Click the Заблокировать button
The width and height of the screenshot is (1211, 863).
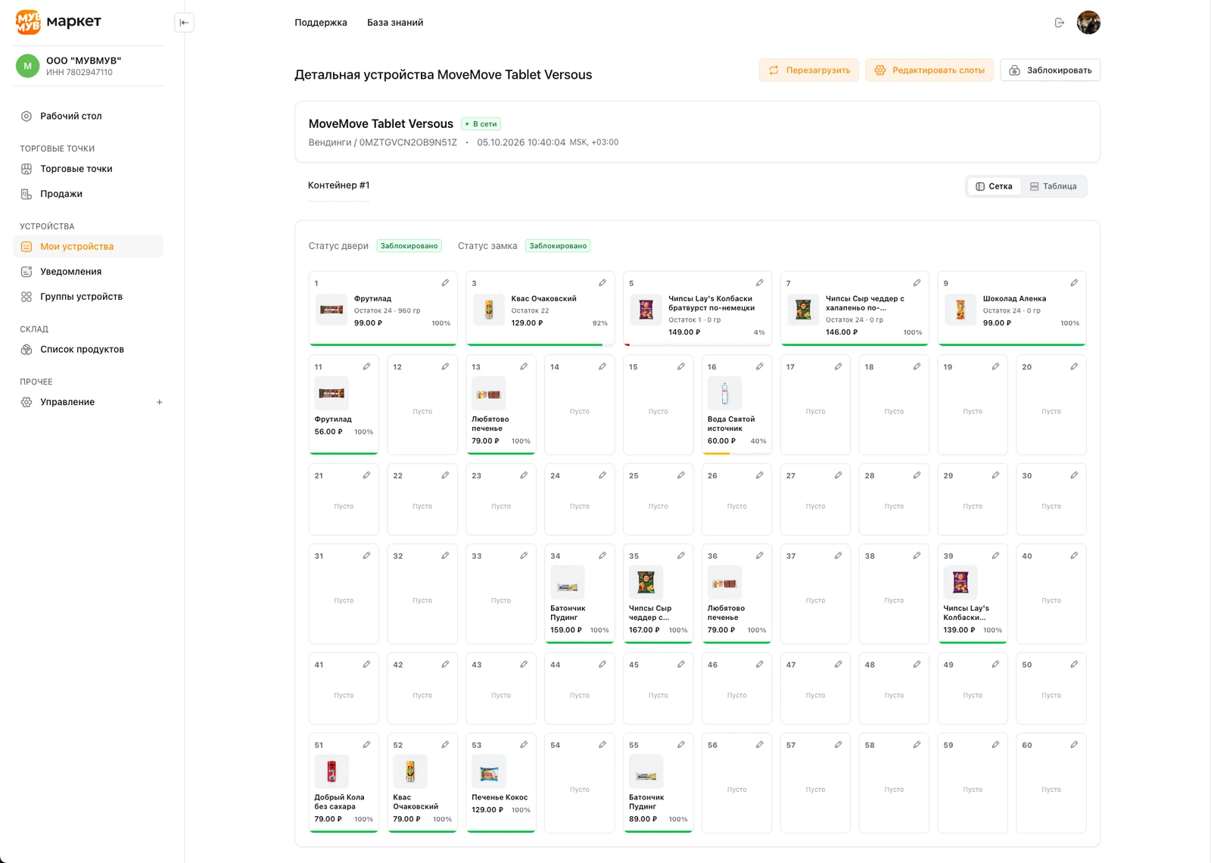(1051, 70)
